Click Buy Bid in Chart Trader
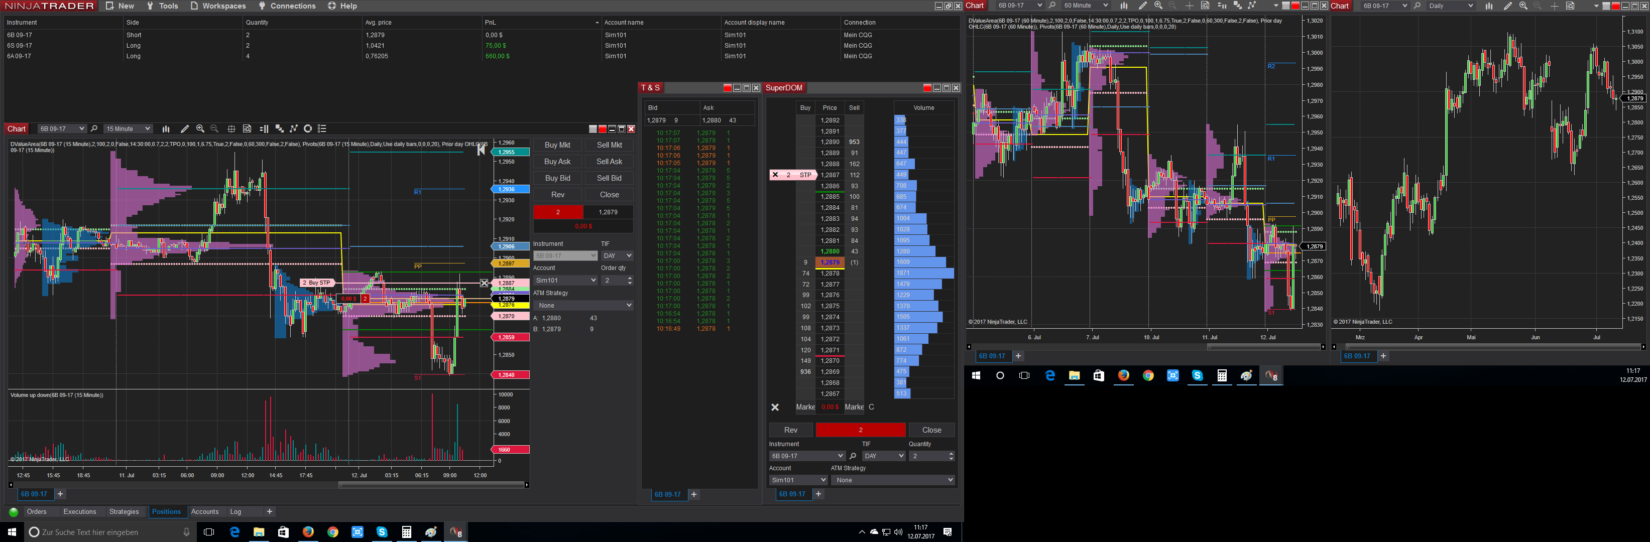 click(x=557, y=179)
